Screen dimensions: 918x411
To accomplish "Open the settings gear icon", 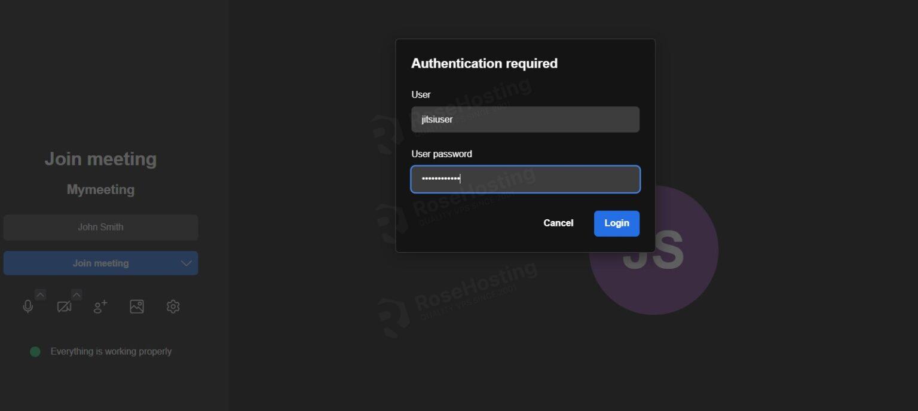I will [173, 306].
